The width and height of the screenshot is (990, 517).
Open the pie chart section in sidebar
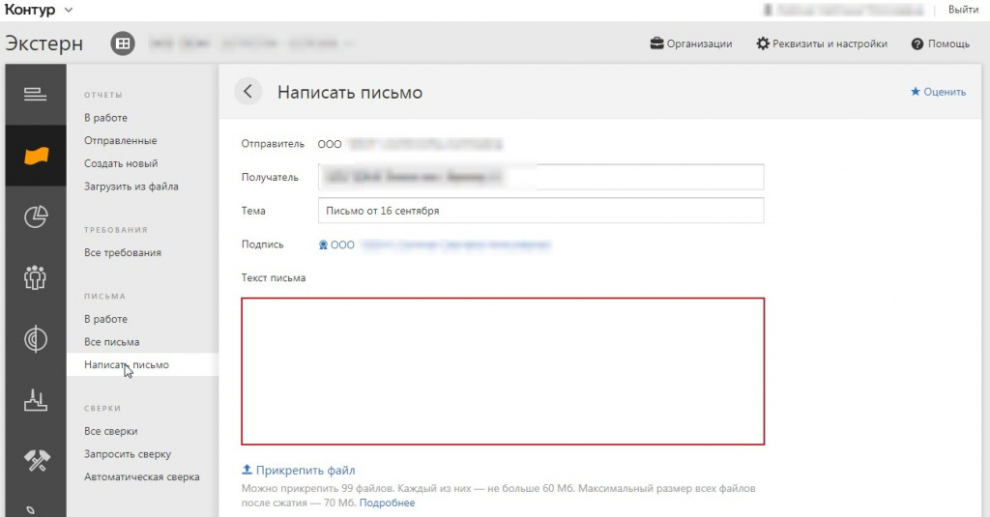coord(36,217)
